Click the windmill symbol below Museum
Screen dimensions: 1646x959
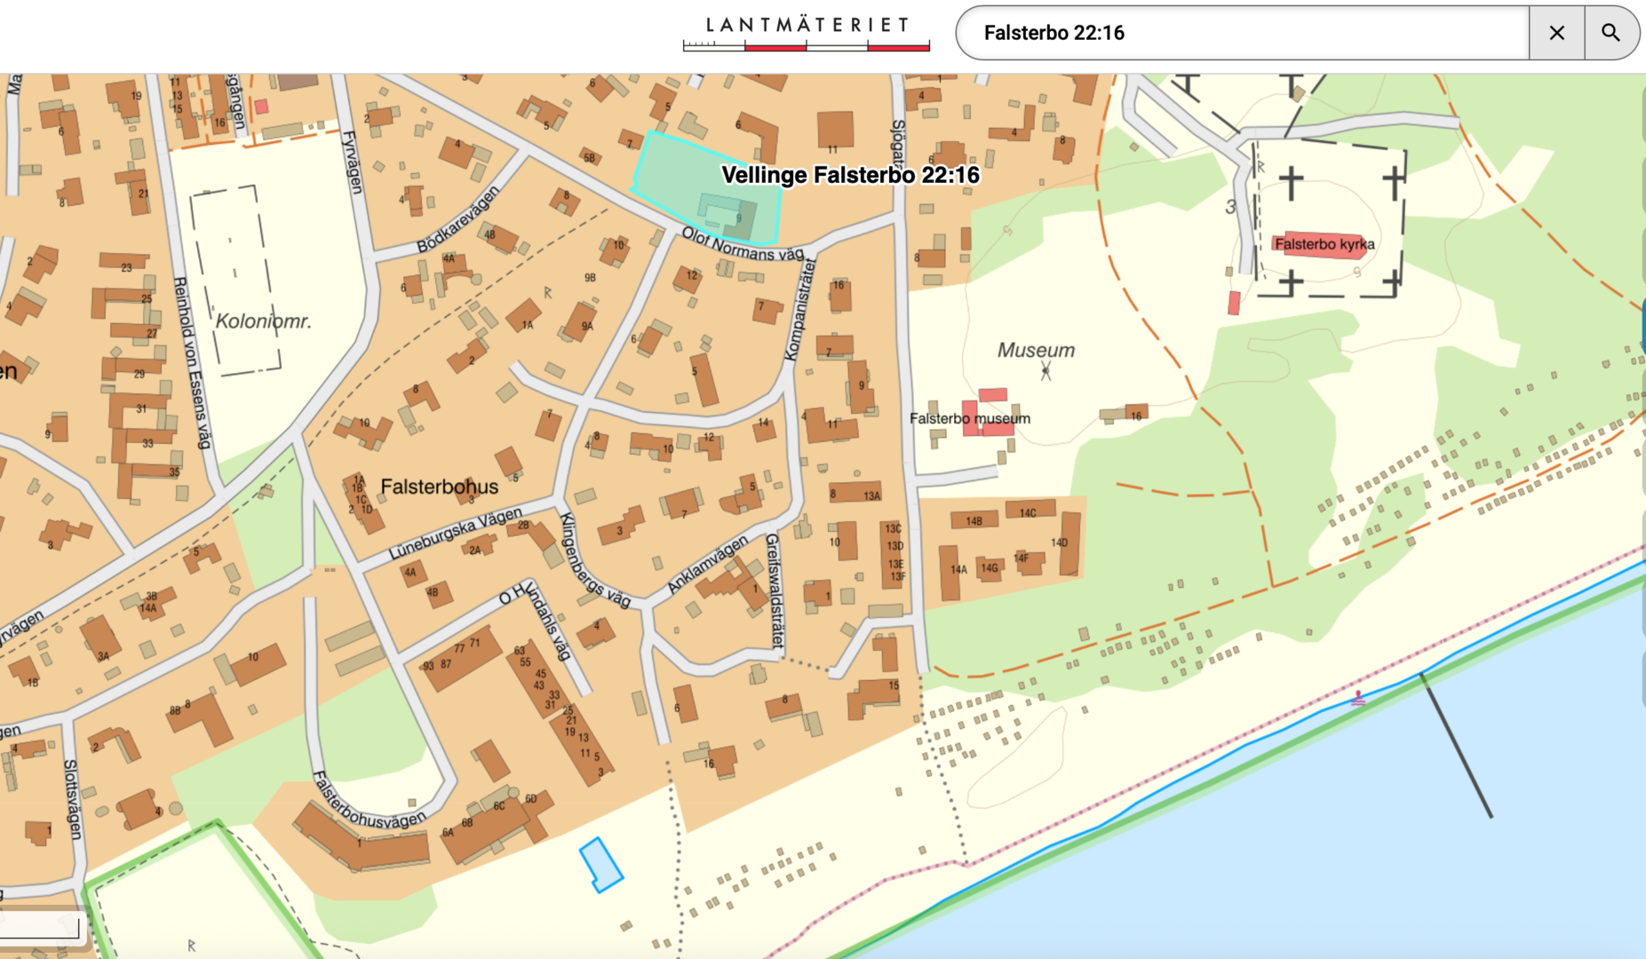pyautogui.click(x=1046, y=371)
